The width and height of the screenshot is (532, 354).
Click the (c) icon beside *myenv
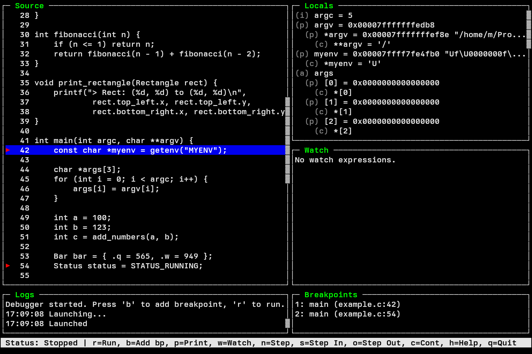click(x=311, y=64)
